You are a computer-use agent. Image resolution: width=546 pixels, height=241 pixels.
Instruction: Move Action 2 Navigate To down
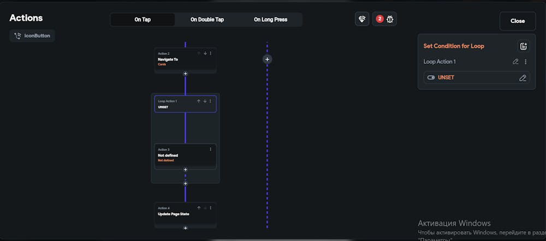[205, 53]
